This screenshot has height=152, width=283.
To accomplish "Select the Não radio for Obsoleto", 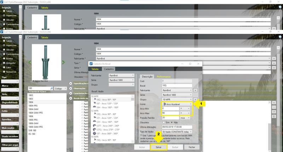I will tap(172, 122).
